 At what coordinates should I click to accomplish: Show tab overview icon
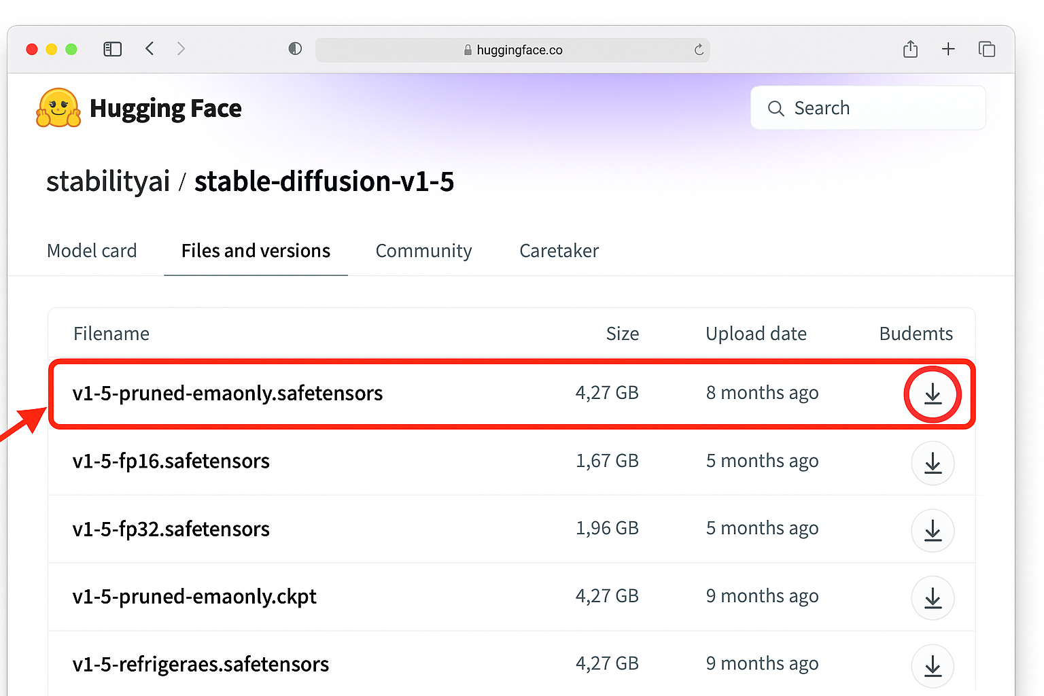(986, 49)
